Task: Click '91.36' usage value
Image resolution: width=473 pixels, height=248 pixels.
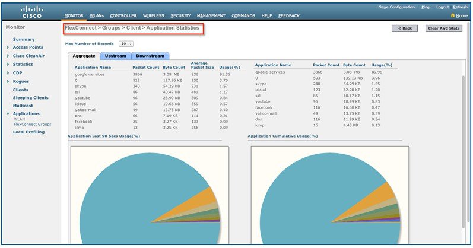Action: 225,74
